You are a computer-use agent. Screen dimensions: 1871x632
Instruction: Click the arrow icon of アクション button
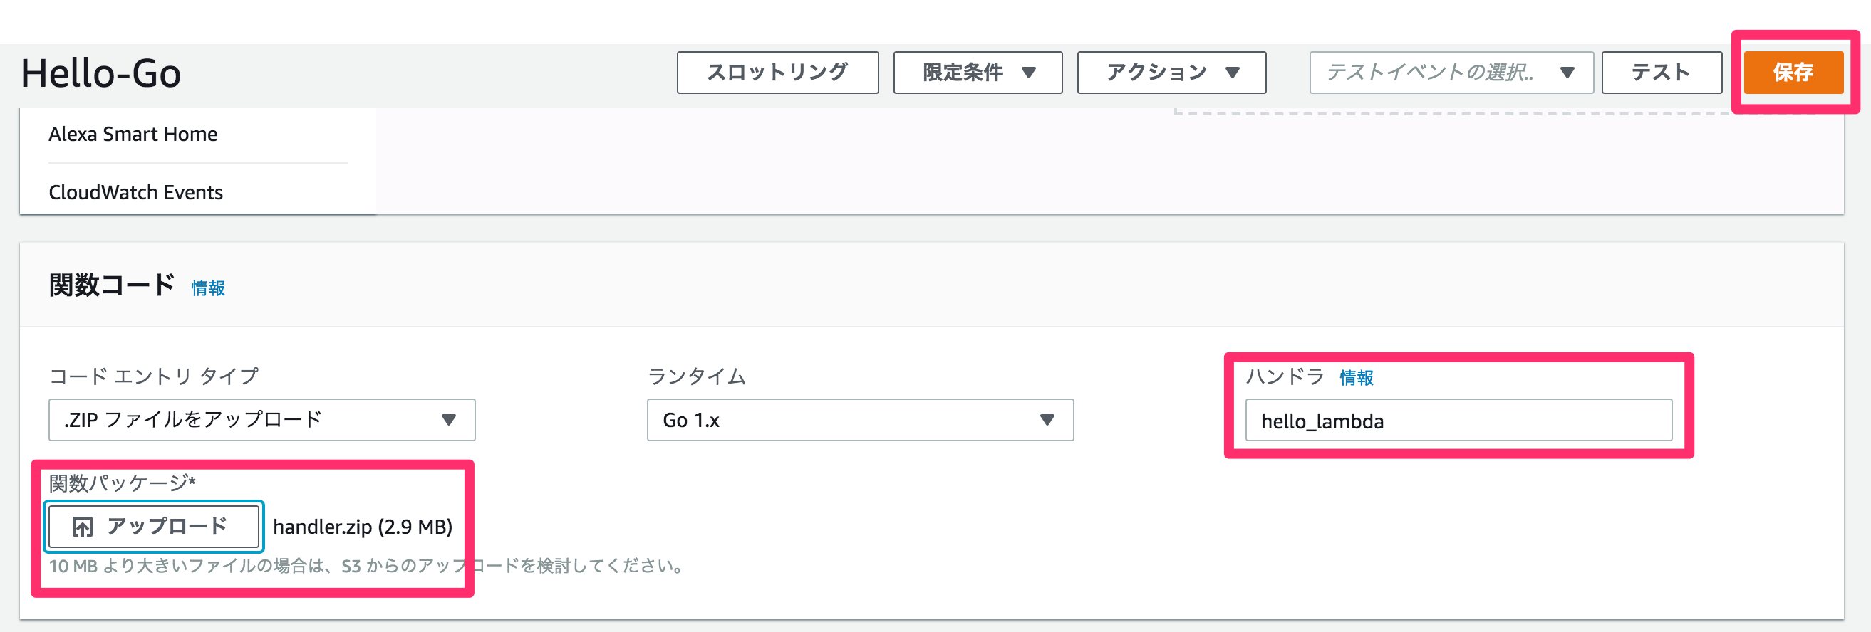[x=1232, y=73]
